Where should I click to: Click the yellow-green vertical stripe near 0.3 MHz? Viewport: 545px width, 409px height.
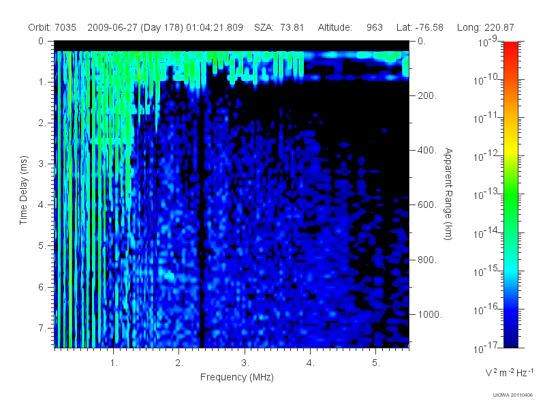[71, 198]
